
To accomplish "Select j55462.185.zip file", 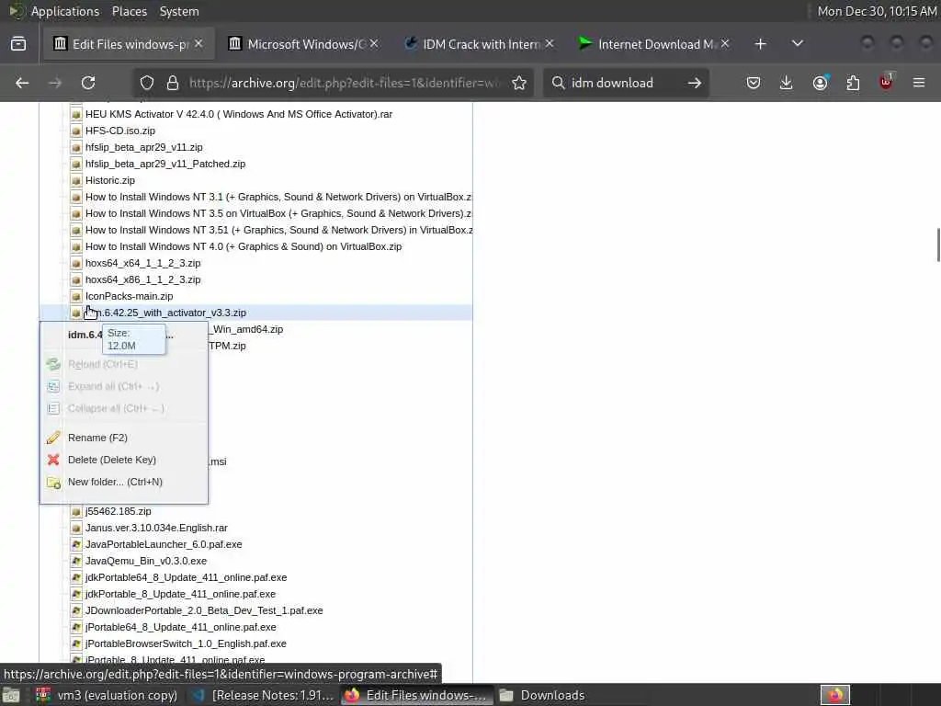I will point(119,511).
